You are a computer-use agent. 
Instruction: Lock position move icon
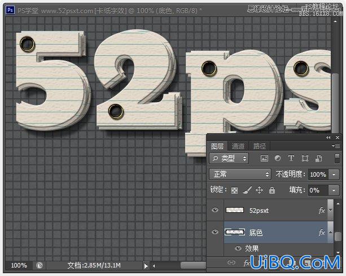pyautogui.click(x=259, y=190)
